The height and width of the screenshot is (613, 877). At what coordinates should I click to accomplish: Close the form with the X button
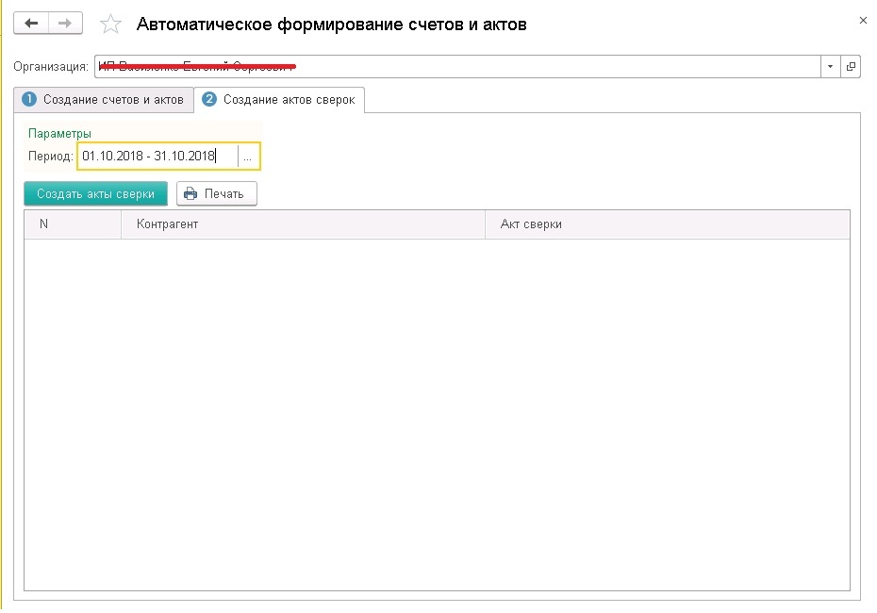863,20
